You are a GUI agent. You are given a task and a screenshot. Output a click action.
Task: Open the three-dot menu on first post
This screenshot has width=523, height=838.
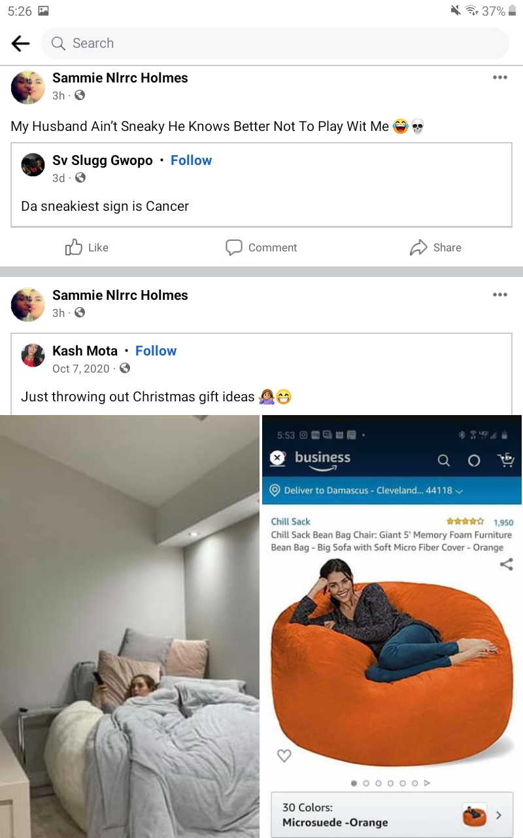click(x=500, y=77)
